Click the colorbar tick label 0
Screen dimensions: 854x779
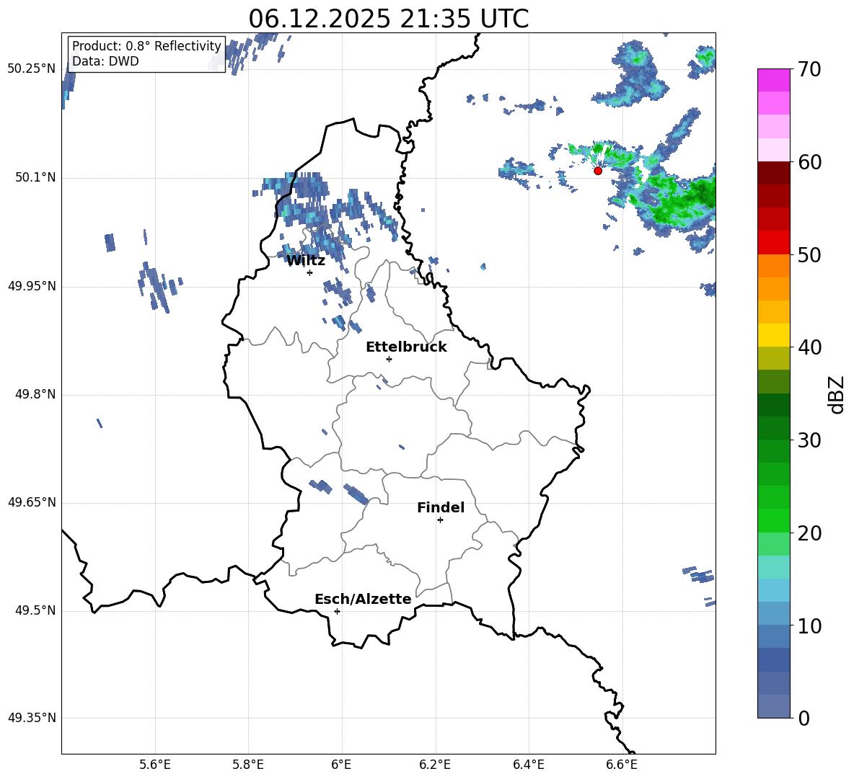804,718
